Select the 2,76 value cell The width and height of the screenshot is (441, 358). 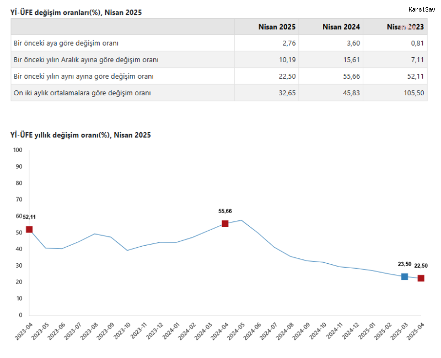[x=288, y=43]
